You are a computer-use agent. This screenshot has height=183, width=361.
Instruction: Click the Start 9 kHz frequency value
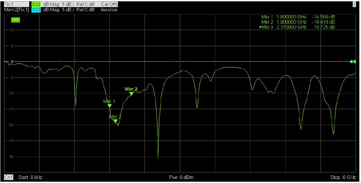[30, 177]
